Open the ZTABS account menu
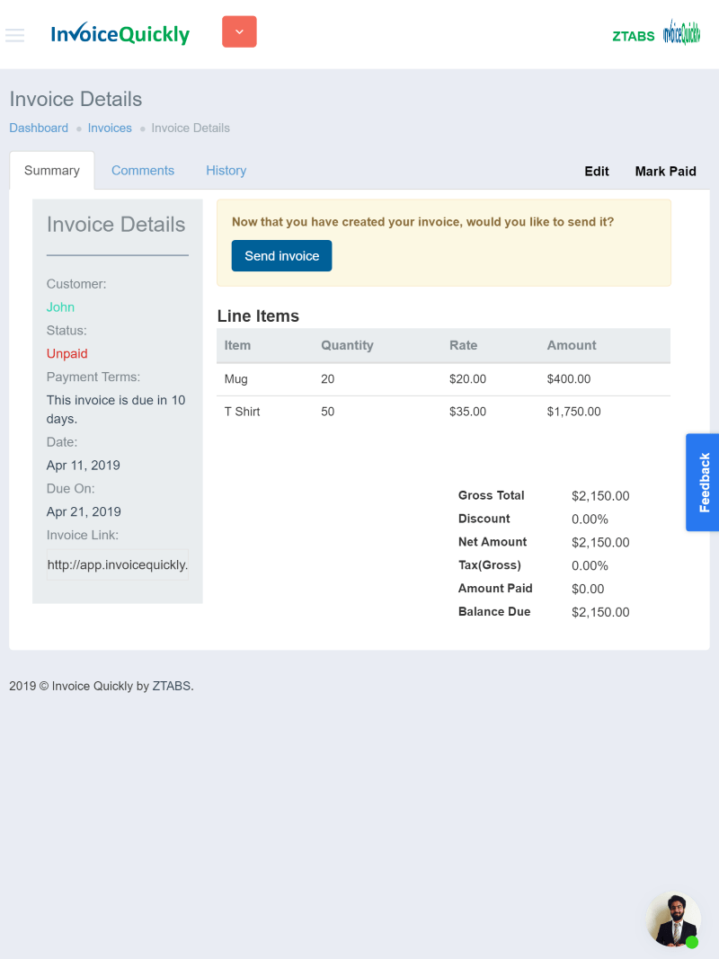 coord(634,36)
